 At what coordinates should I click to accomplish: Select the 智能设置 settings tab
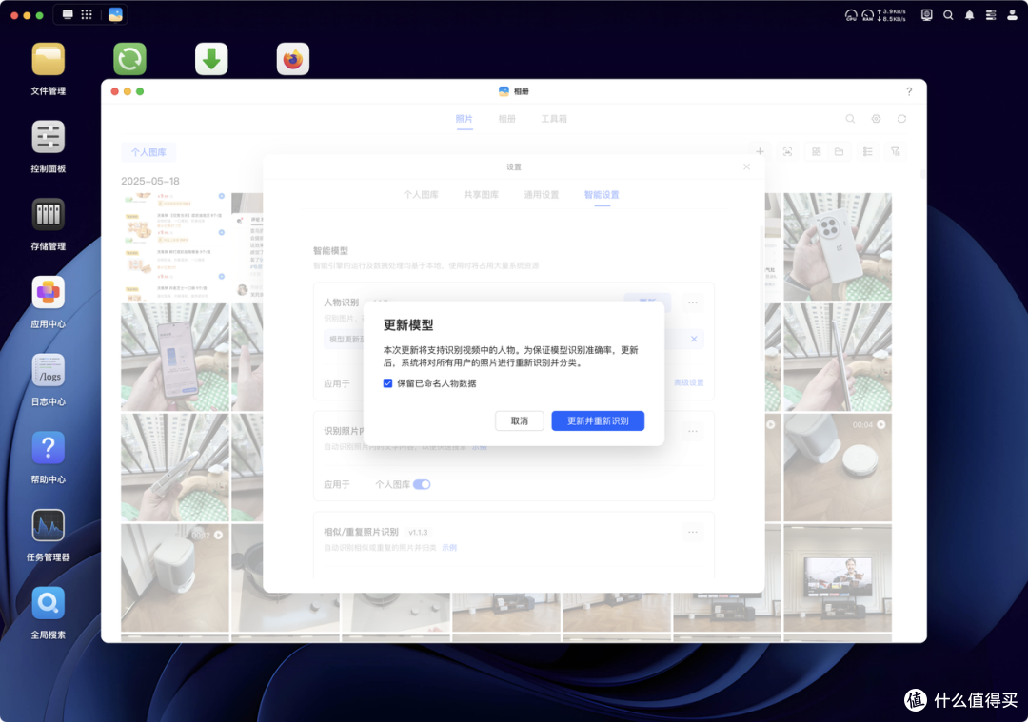[x=602, y=195]
